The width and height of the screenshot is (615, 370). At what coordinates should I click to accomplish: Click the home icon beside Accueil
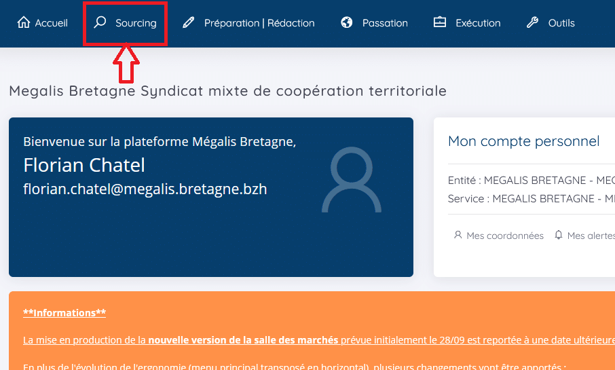coord(24,22)
